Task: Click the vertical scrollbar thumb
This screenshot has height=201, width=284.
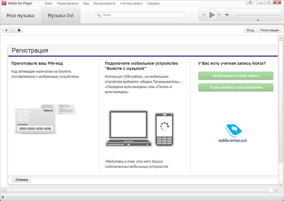Action: click(281, 101)
